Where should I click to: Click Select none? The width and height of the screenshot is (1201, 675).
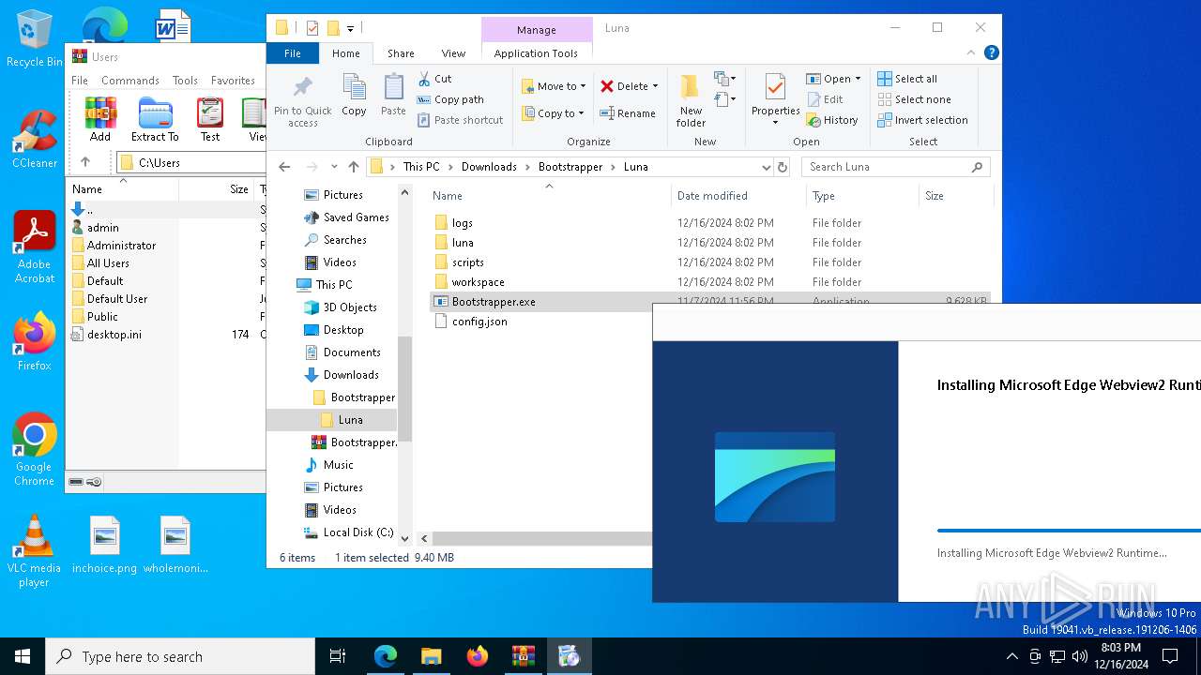coord(914,99)
